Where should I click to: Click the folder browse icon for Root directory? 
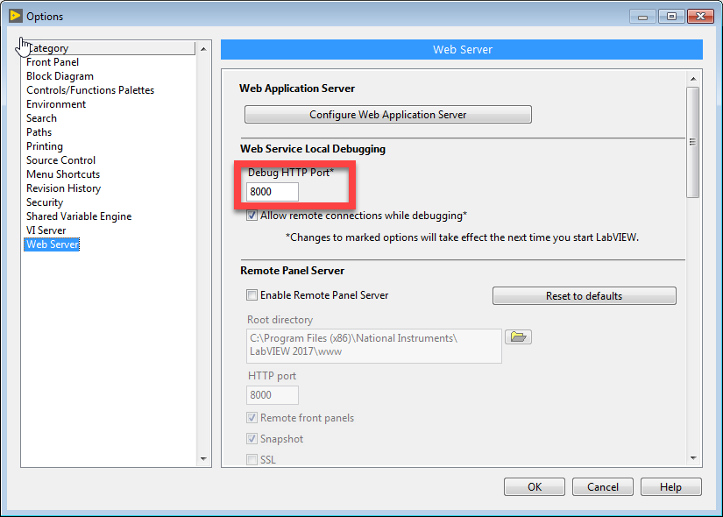519,337
